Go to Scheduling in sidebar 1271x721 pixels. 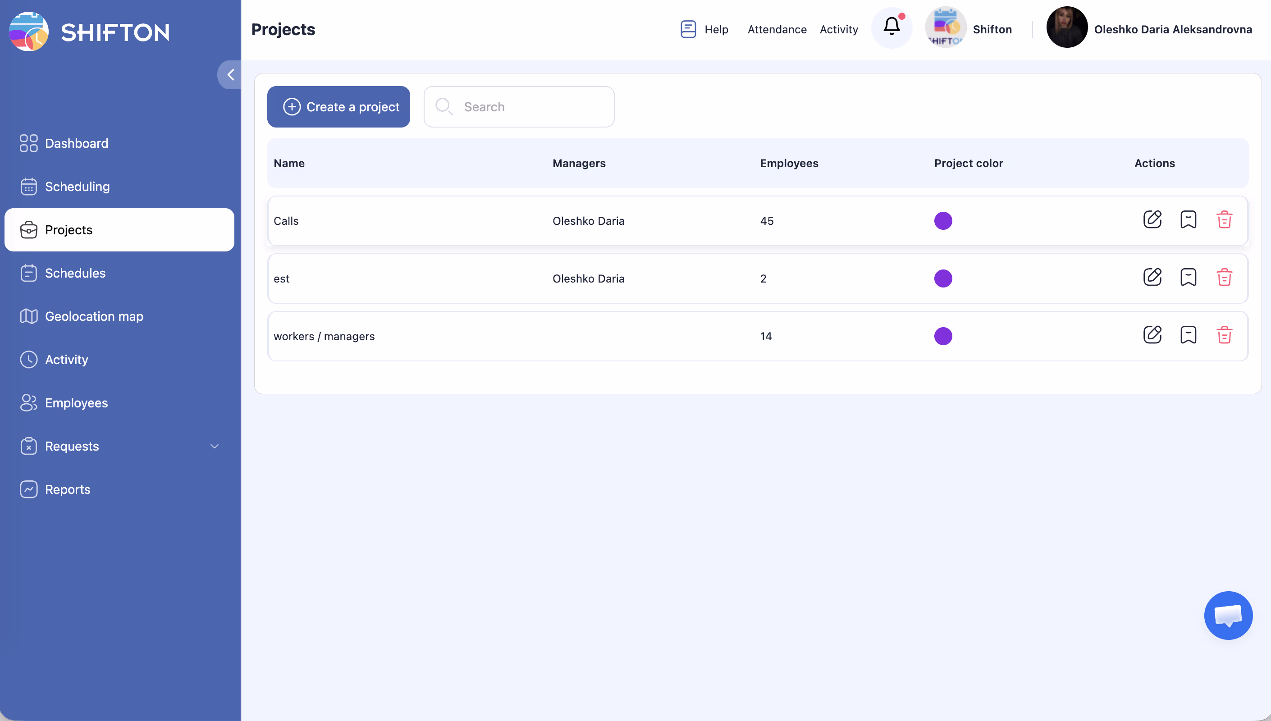coord(77,187)
